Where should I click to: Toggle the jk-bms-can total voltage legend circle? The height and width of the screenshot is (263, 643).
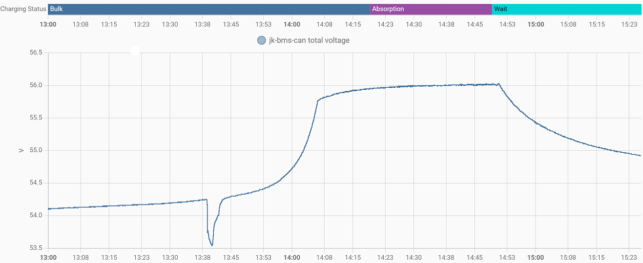point(261,41)
